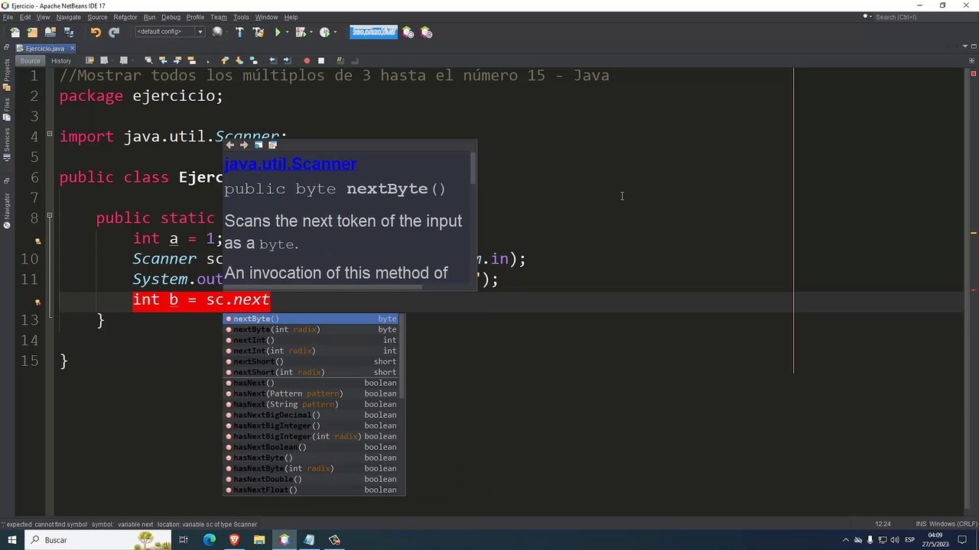This screenshot has width=979, height=550.
Task: Click Find Previous Occurrence icon in editor toolbar
Action: (163, 60)
